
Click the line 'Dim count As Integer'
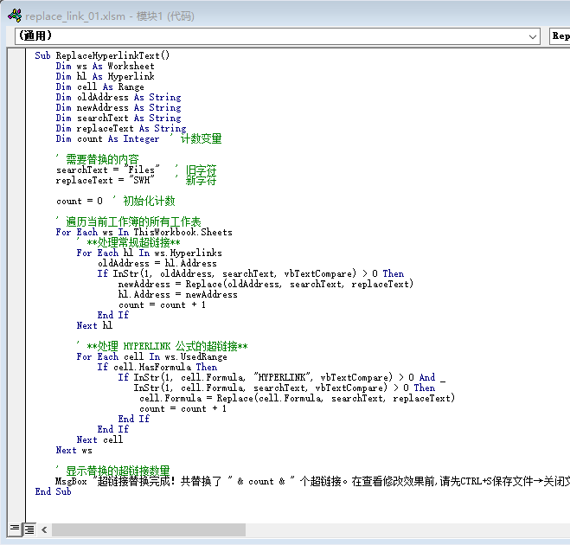tap(107, 139)
